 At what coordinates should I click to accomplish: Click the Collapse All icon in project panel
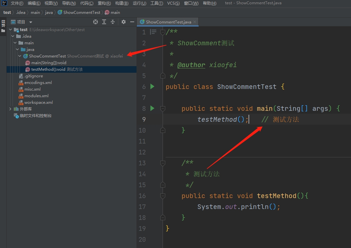(113, 22)
